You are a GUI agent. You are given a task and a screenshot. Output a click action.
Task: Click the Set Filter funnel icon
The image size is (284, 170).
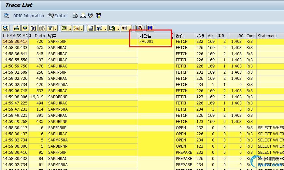pos(50,28)
